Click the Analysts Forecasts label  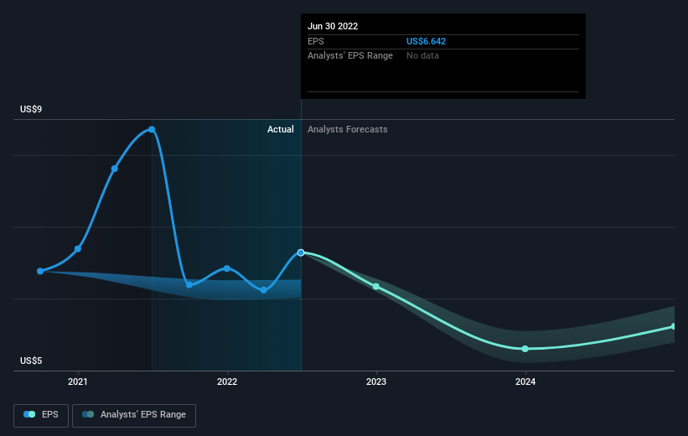click(x=348, y=129)
